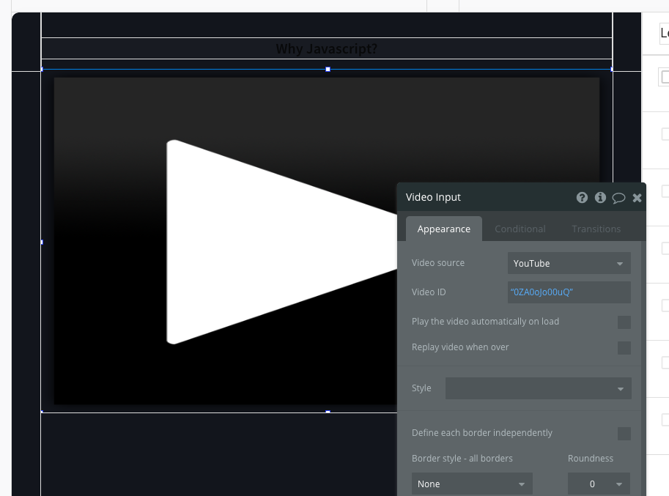The image size is (669, 496).
Task: Close the Video Input property panel
Action: click(x=637, y=198)
